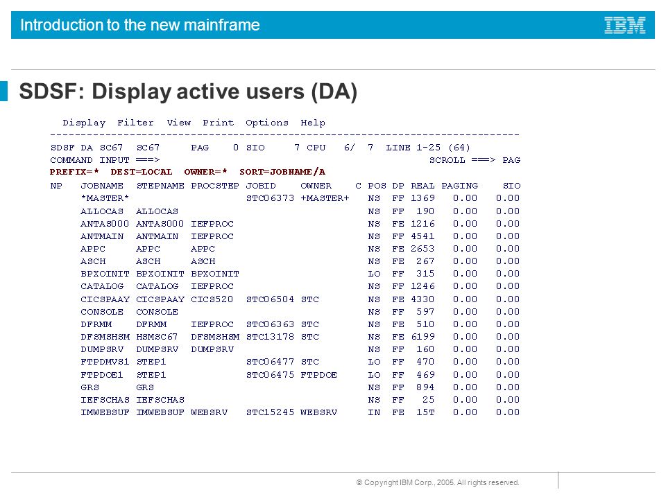The image size is (666, 499).
Task: Select the FTPDMVS1 jobname
Action: [105, 362]
